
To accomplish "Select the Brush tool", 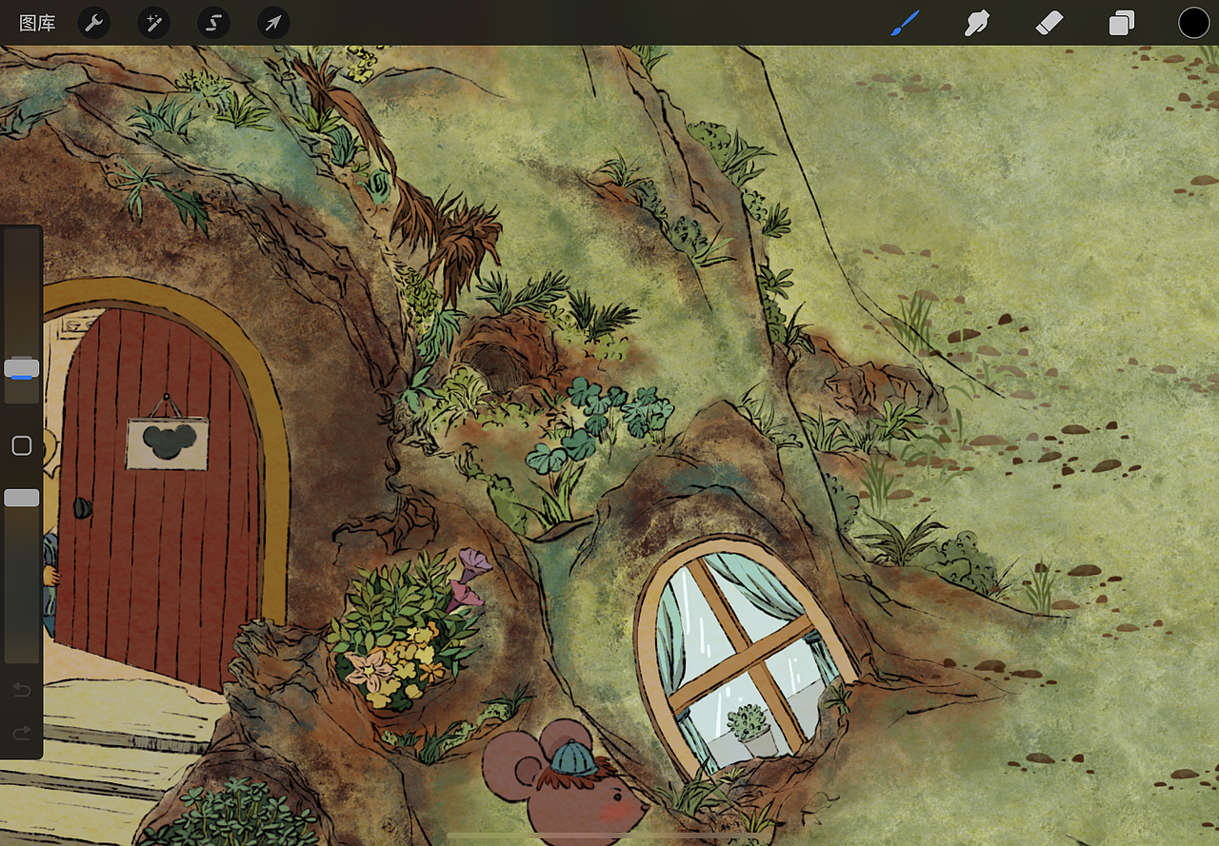I will [905, 23].
